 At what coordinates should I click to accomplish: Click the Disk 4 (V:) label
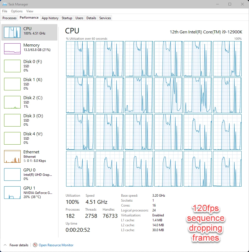[33, 134]
